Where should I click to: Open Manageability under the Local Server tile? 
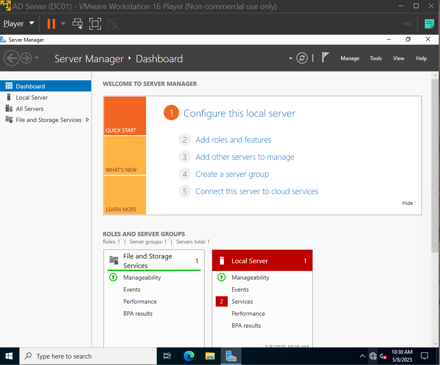click(x=251, y=277)
